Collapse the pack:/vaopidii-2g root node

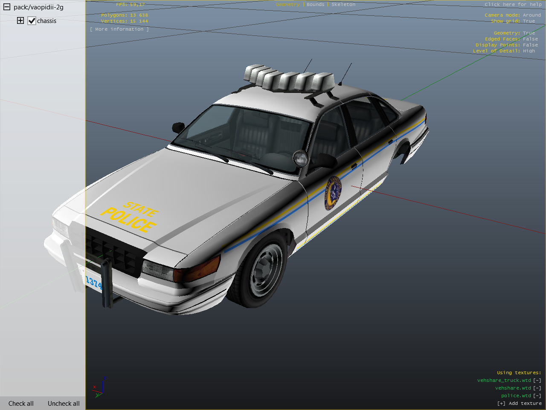click(7, 7)
